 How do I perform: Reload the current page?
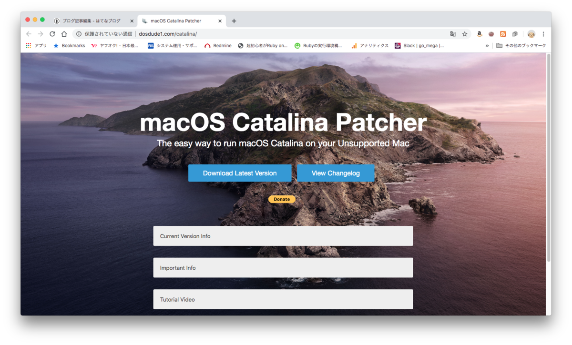click(x=52, y=34)
